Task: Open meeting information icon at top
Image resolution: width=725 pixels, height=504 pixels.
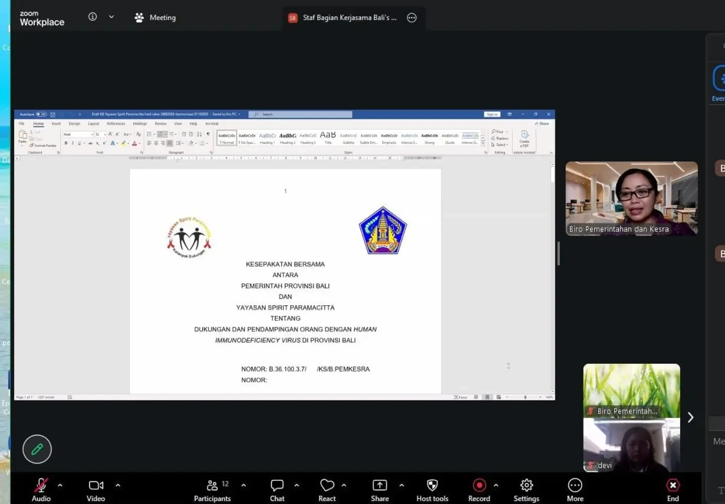Action: tap(93, 17)
